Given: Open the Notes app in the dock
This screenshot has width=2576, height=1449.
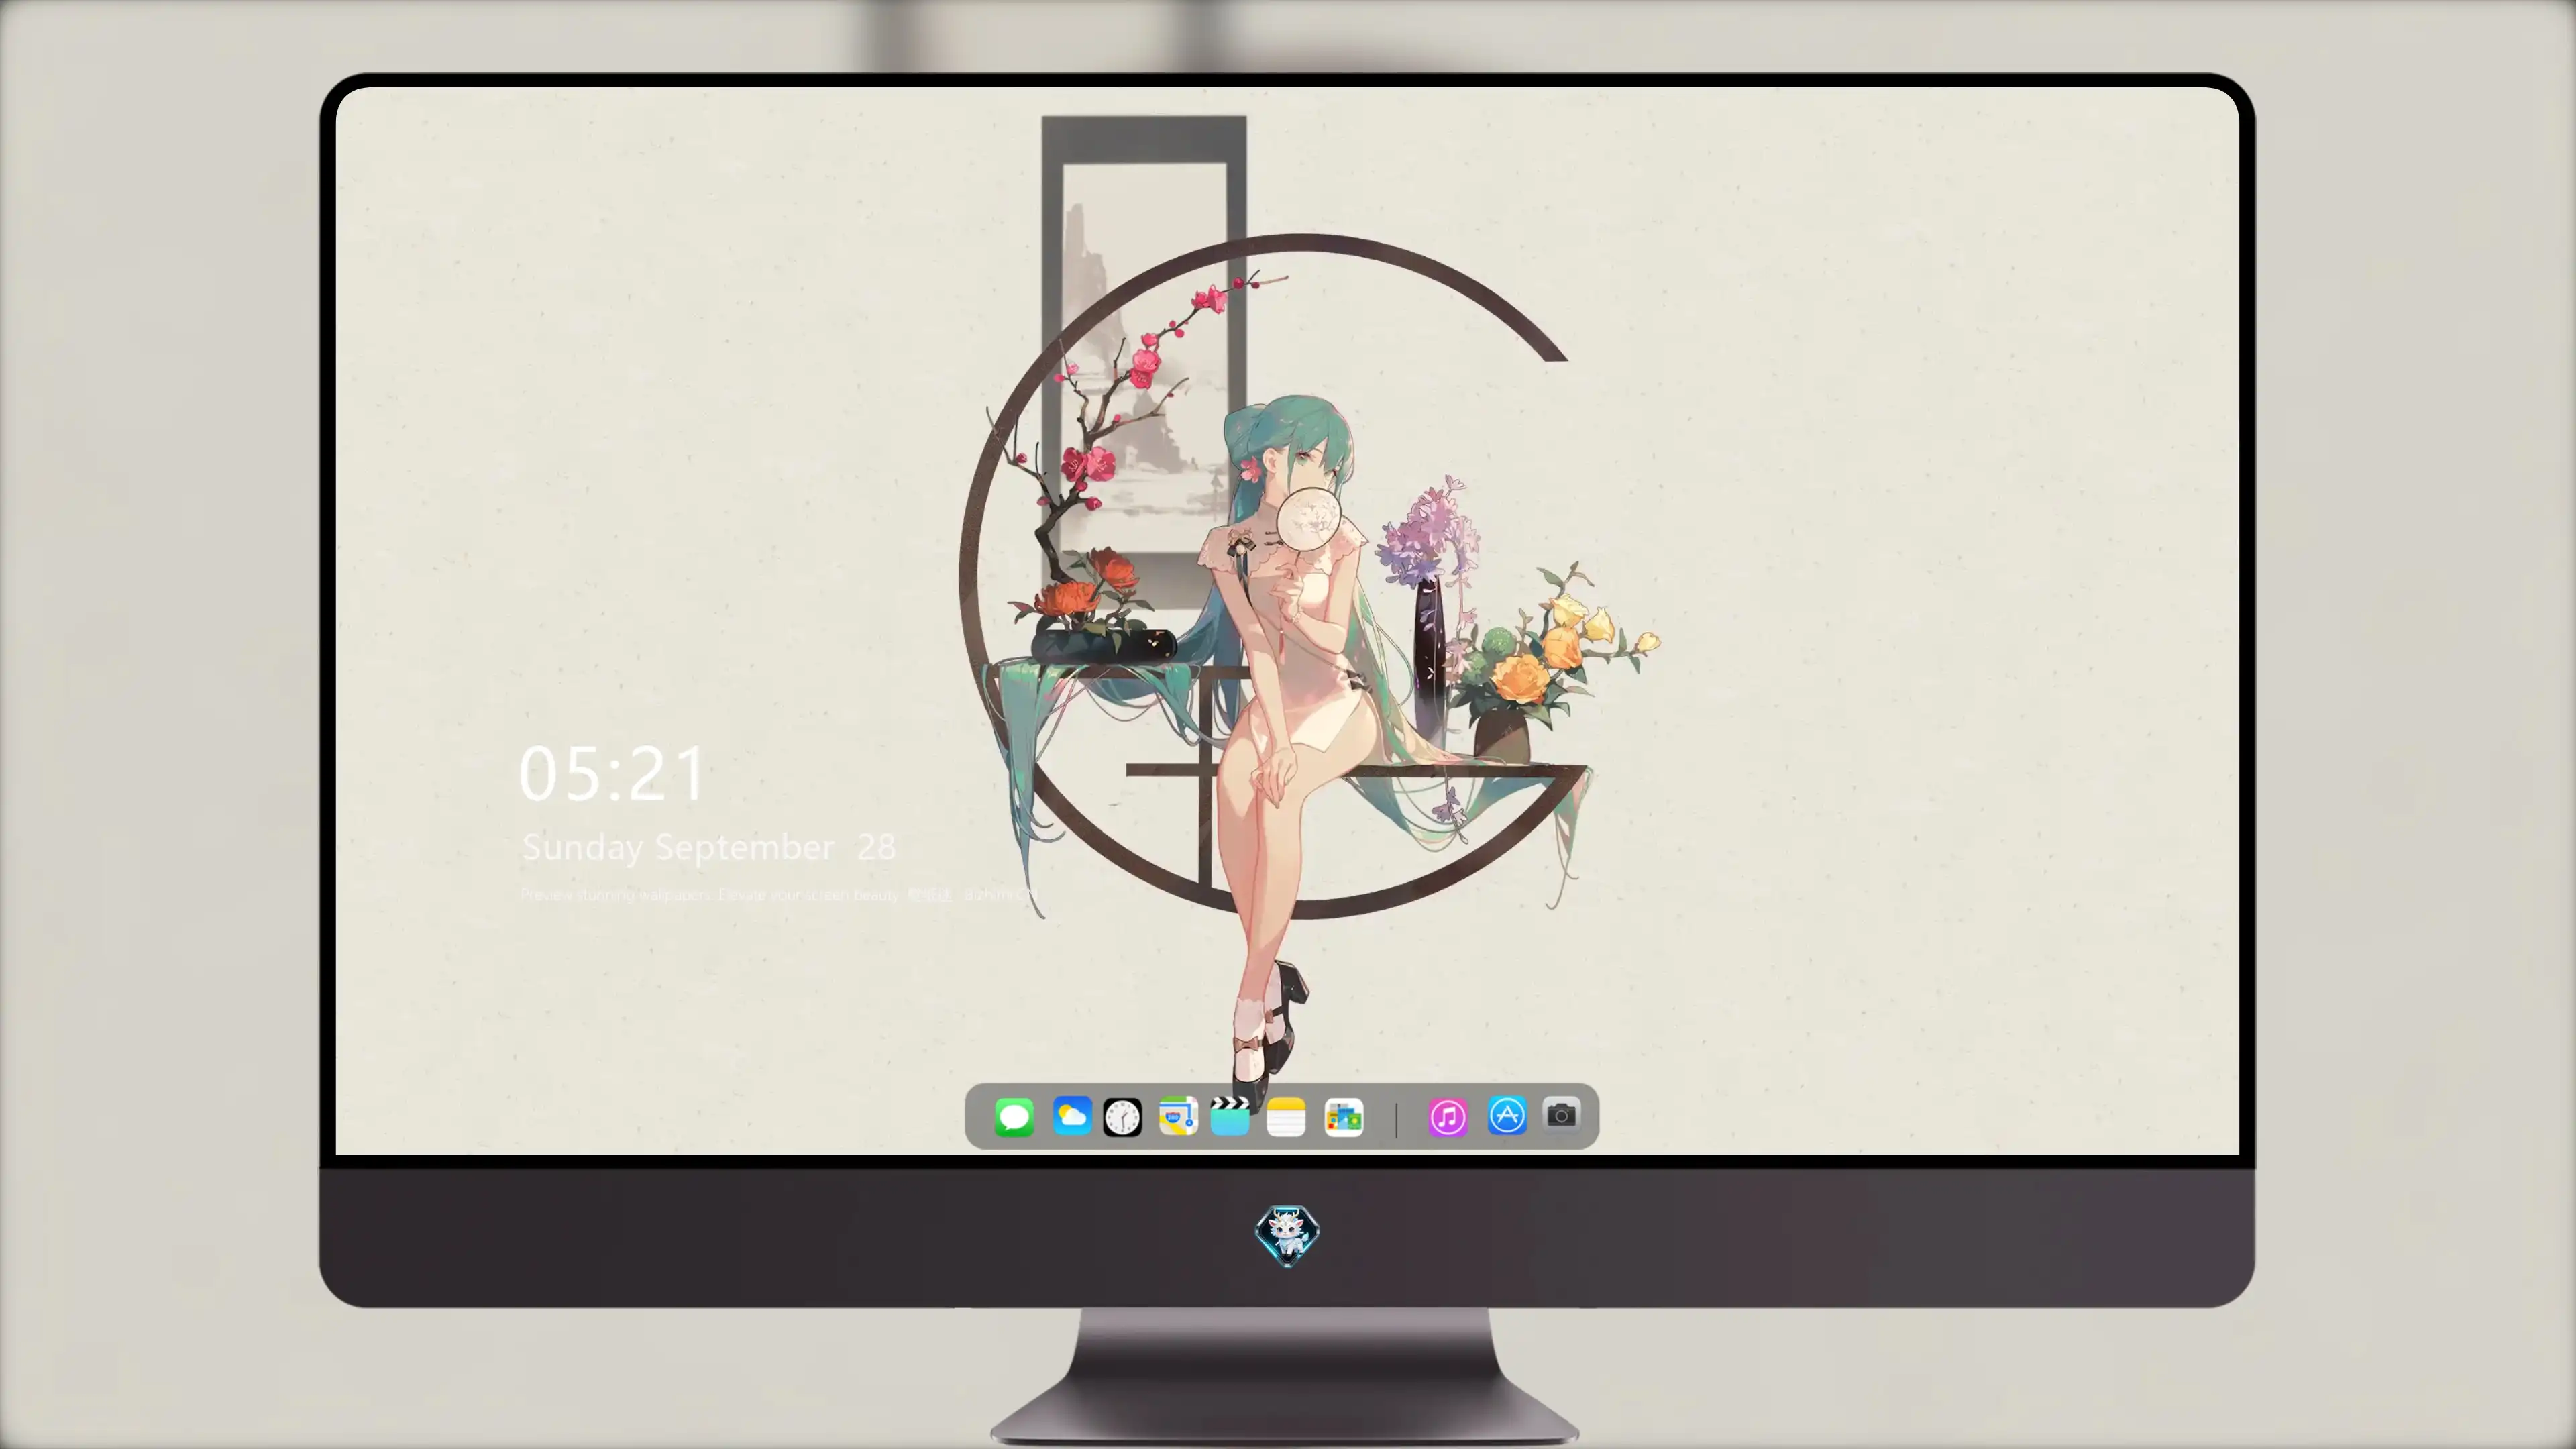Looking at the screenshot, I should 1286,1117.
